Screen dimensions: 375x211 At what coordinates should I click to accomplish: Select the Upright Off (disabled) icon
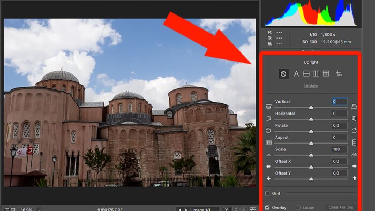click(283, 74)
